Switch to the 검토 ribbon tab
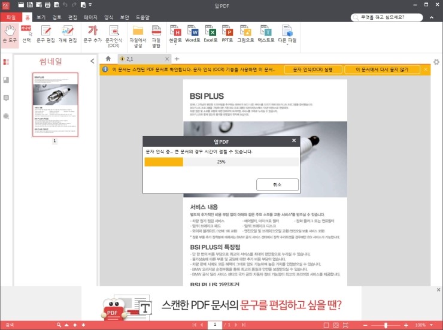Image resolution: width=443 pixels, height=330 pixels. 57,17
